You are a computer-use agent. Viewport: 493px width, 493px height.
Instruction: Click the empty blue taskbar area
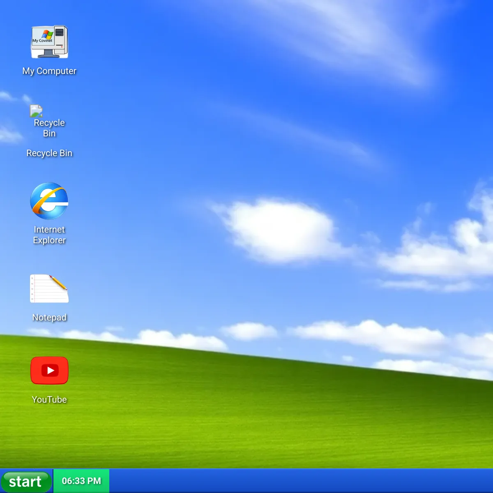click(x=300, y=481)
